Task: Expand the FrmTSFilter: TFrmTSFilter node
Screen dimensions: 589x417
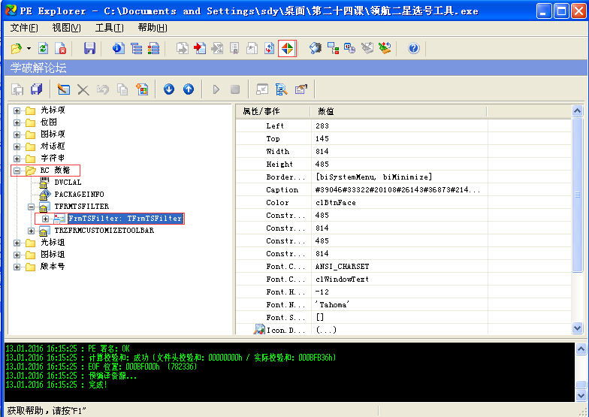Action: pos(45,219)
